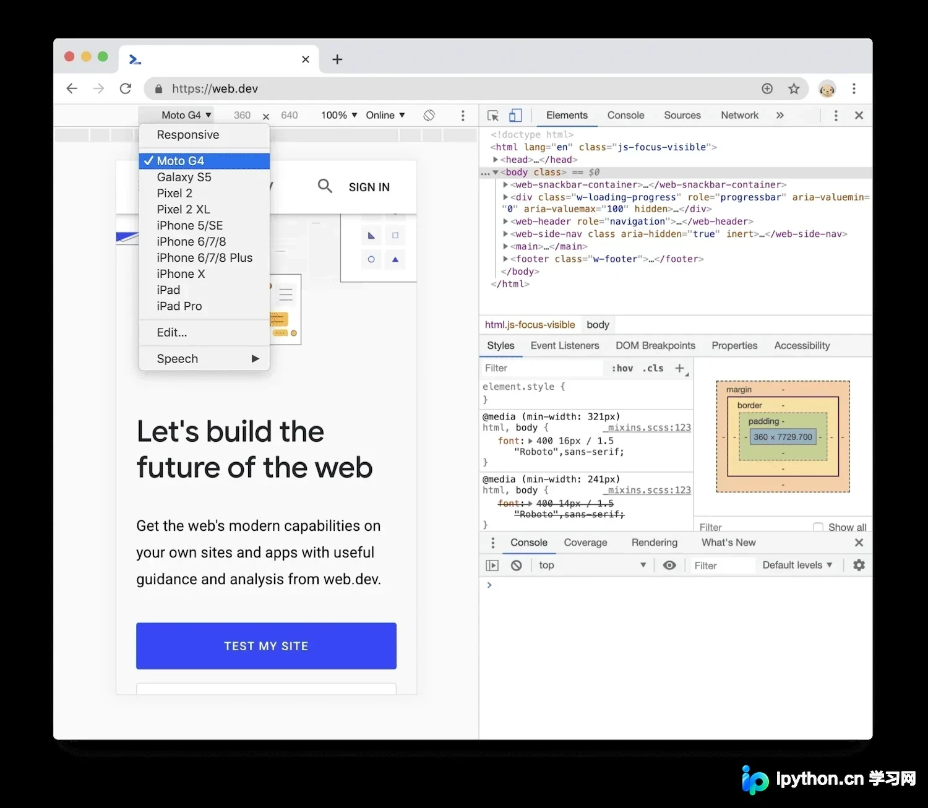
Task: Choose Responsive in the device menu
Action: pyautogui.click(x=204, y=135)
